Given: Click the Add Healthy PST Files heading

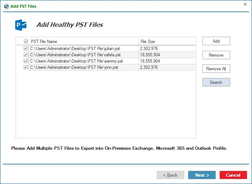Looking at the screenshot, I should point(70,25).
